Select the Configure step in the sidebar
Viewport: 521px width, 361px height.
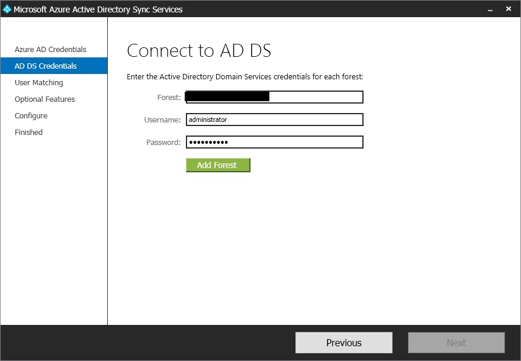click(x=31, y=116)
